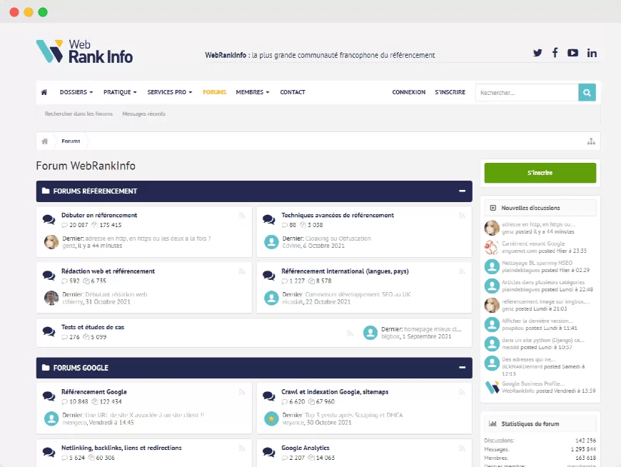This screenshot has height=467, width=621.
Task: Open Débutant rédaction web latest post
Action: click(116, 294)
